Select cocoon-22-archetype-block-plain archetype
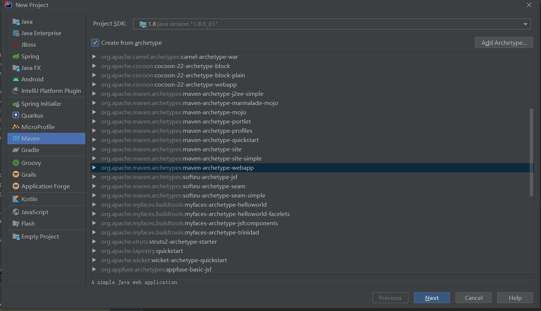 [x=312, y=75]
